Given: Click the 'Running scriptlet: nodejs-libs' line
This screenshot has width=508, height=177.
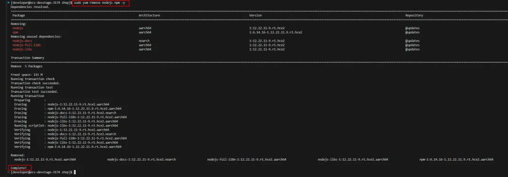Looking at the screenshot, I should pos(66,125).
